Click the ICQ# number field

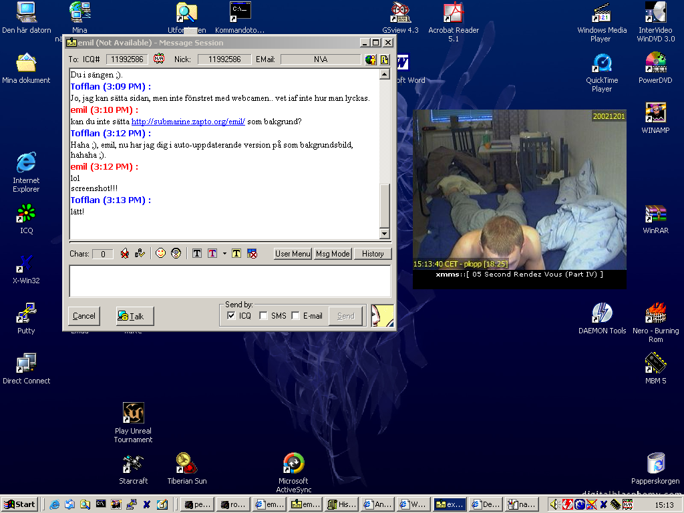tap(127, 59)
